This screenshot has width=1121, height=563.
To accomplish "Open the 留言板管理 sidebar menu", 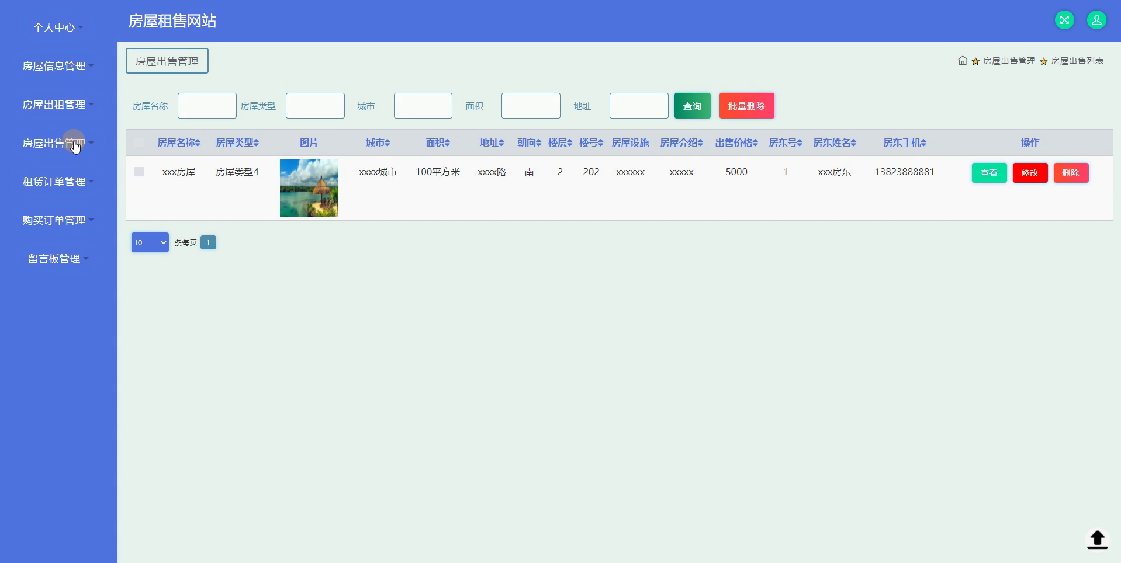I will point(58,259).
